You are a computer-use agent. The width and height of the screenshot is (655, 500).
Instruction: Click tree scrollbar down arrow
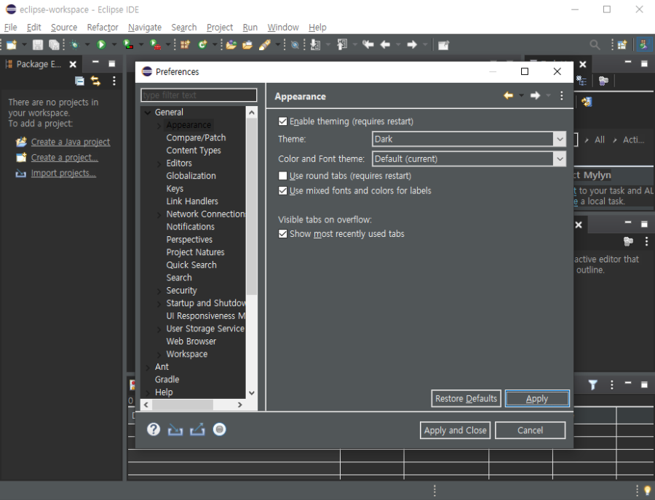[x=252, y=393]
